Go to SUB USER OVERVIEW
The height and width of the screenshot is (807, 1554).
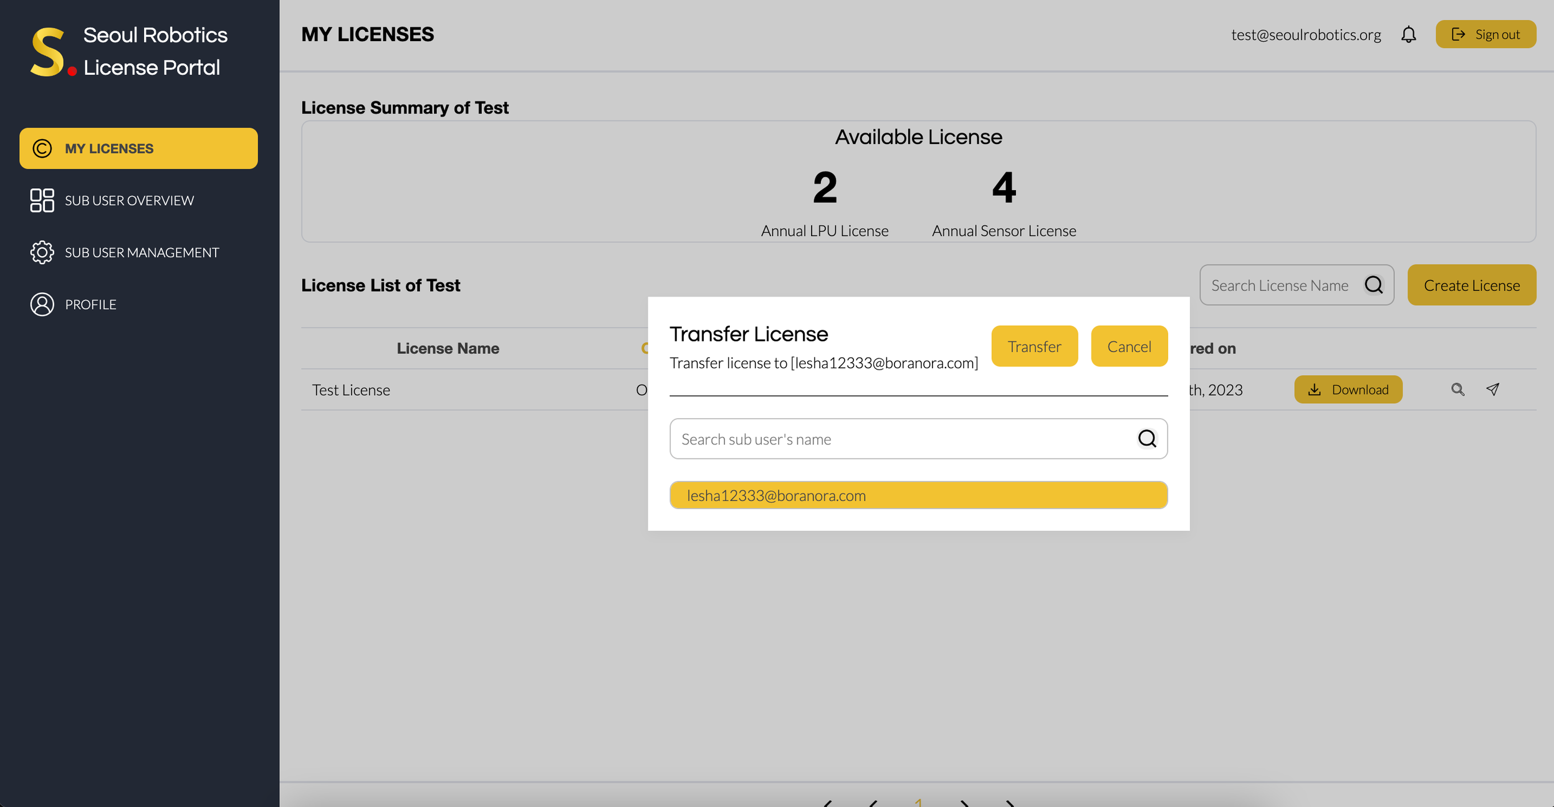129,200
